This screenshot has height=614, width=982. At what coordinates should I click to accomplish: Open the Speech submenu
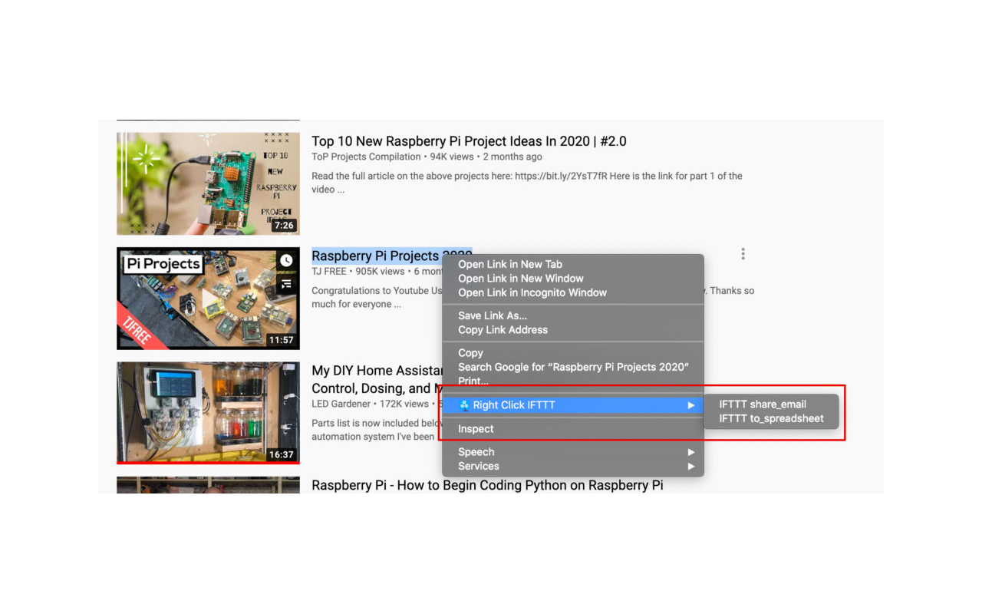[x=573, y=452]
